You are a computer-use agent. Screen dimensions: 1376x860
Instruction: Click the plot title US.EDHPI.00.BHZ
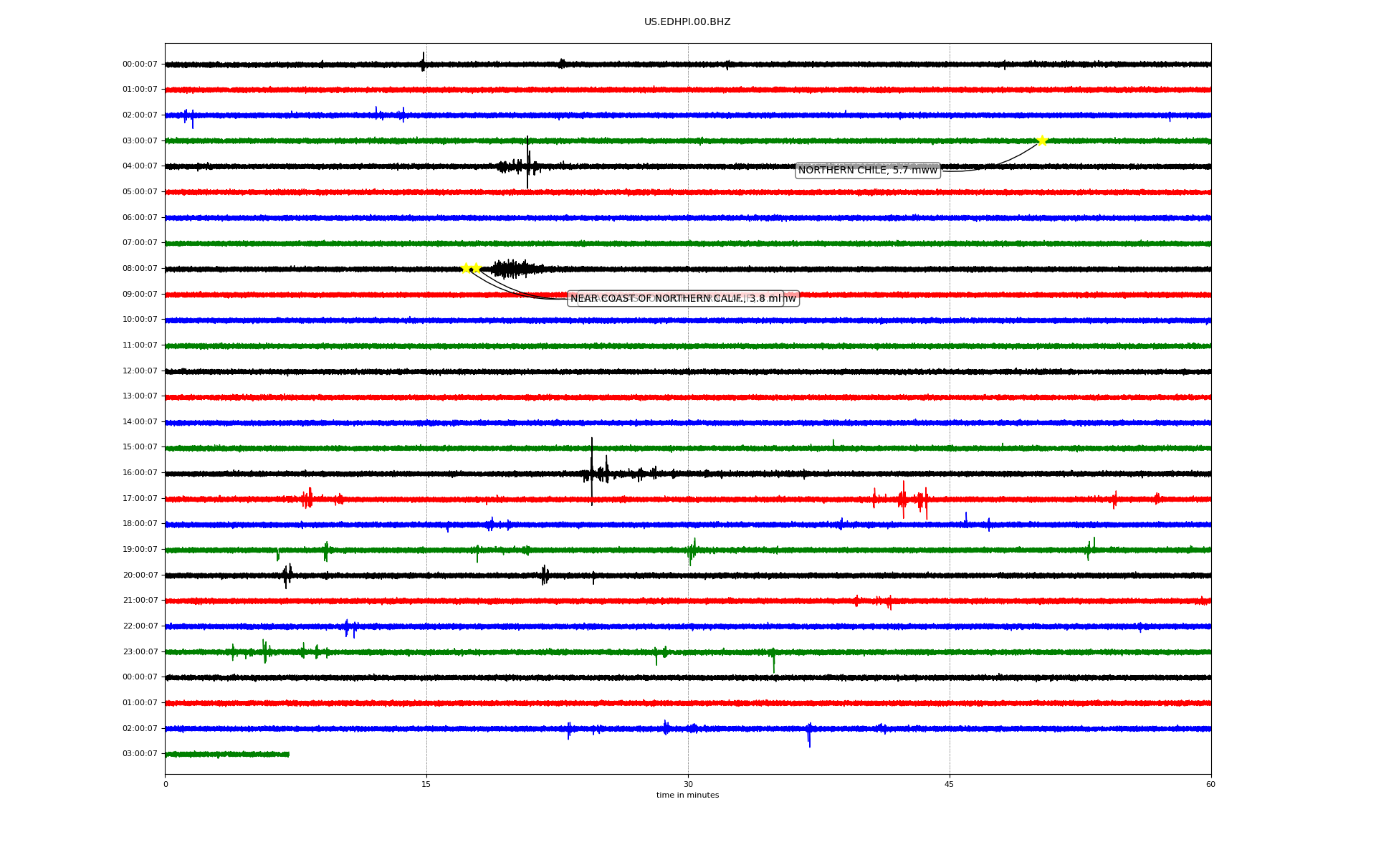687,22
